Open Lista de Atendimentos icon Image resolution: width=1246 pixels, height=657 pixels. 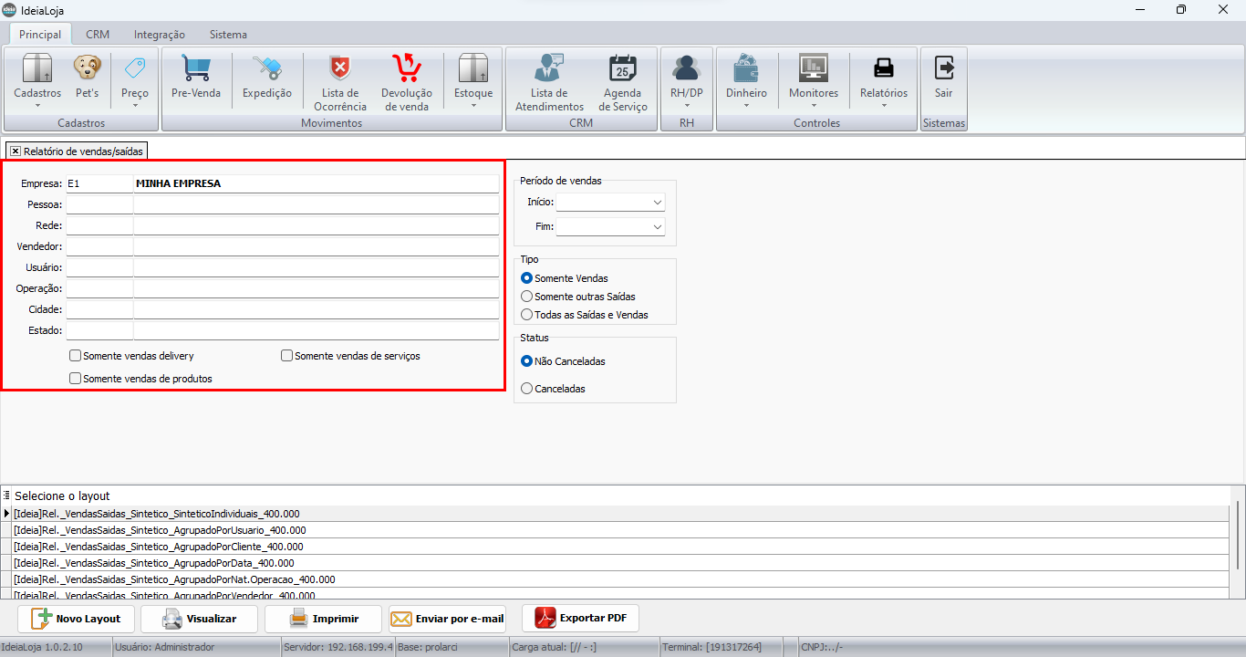[x=549, y=69]
